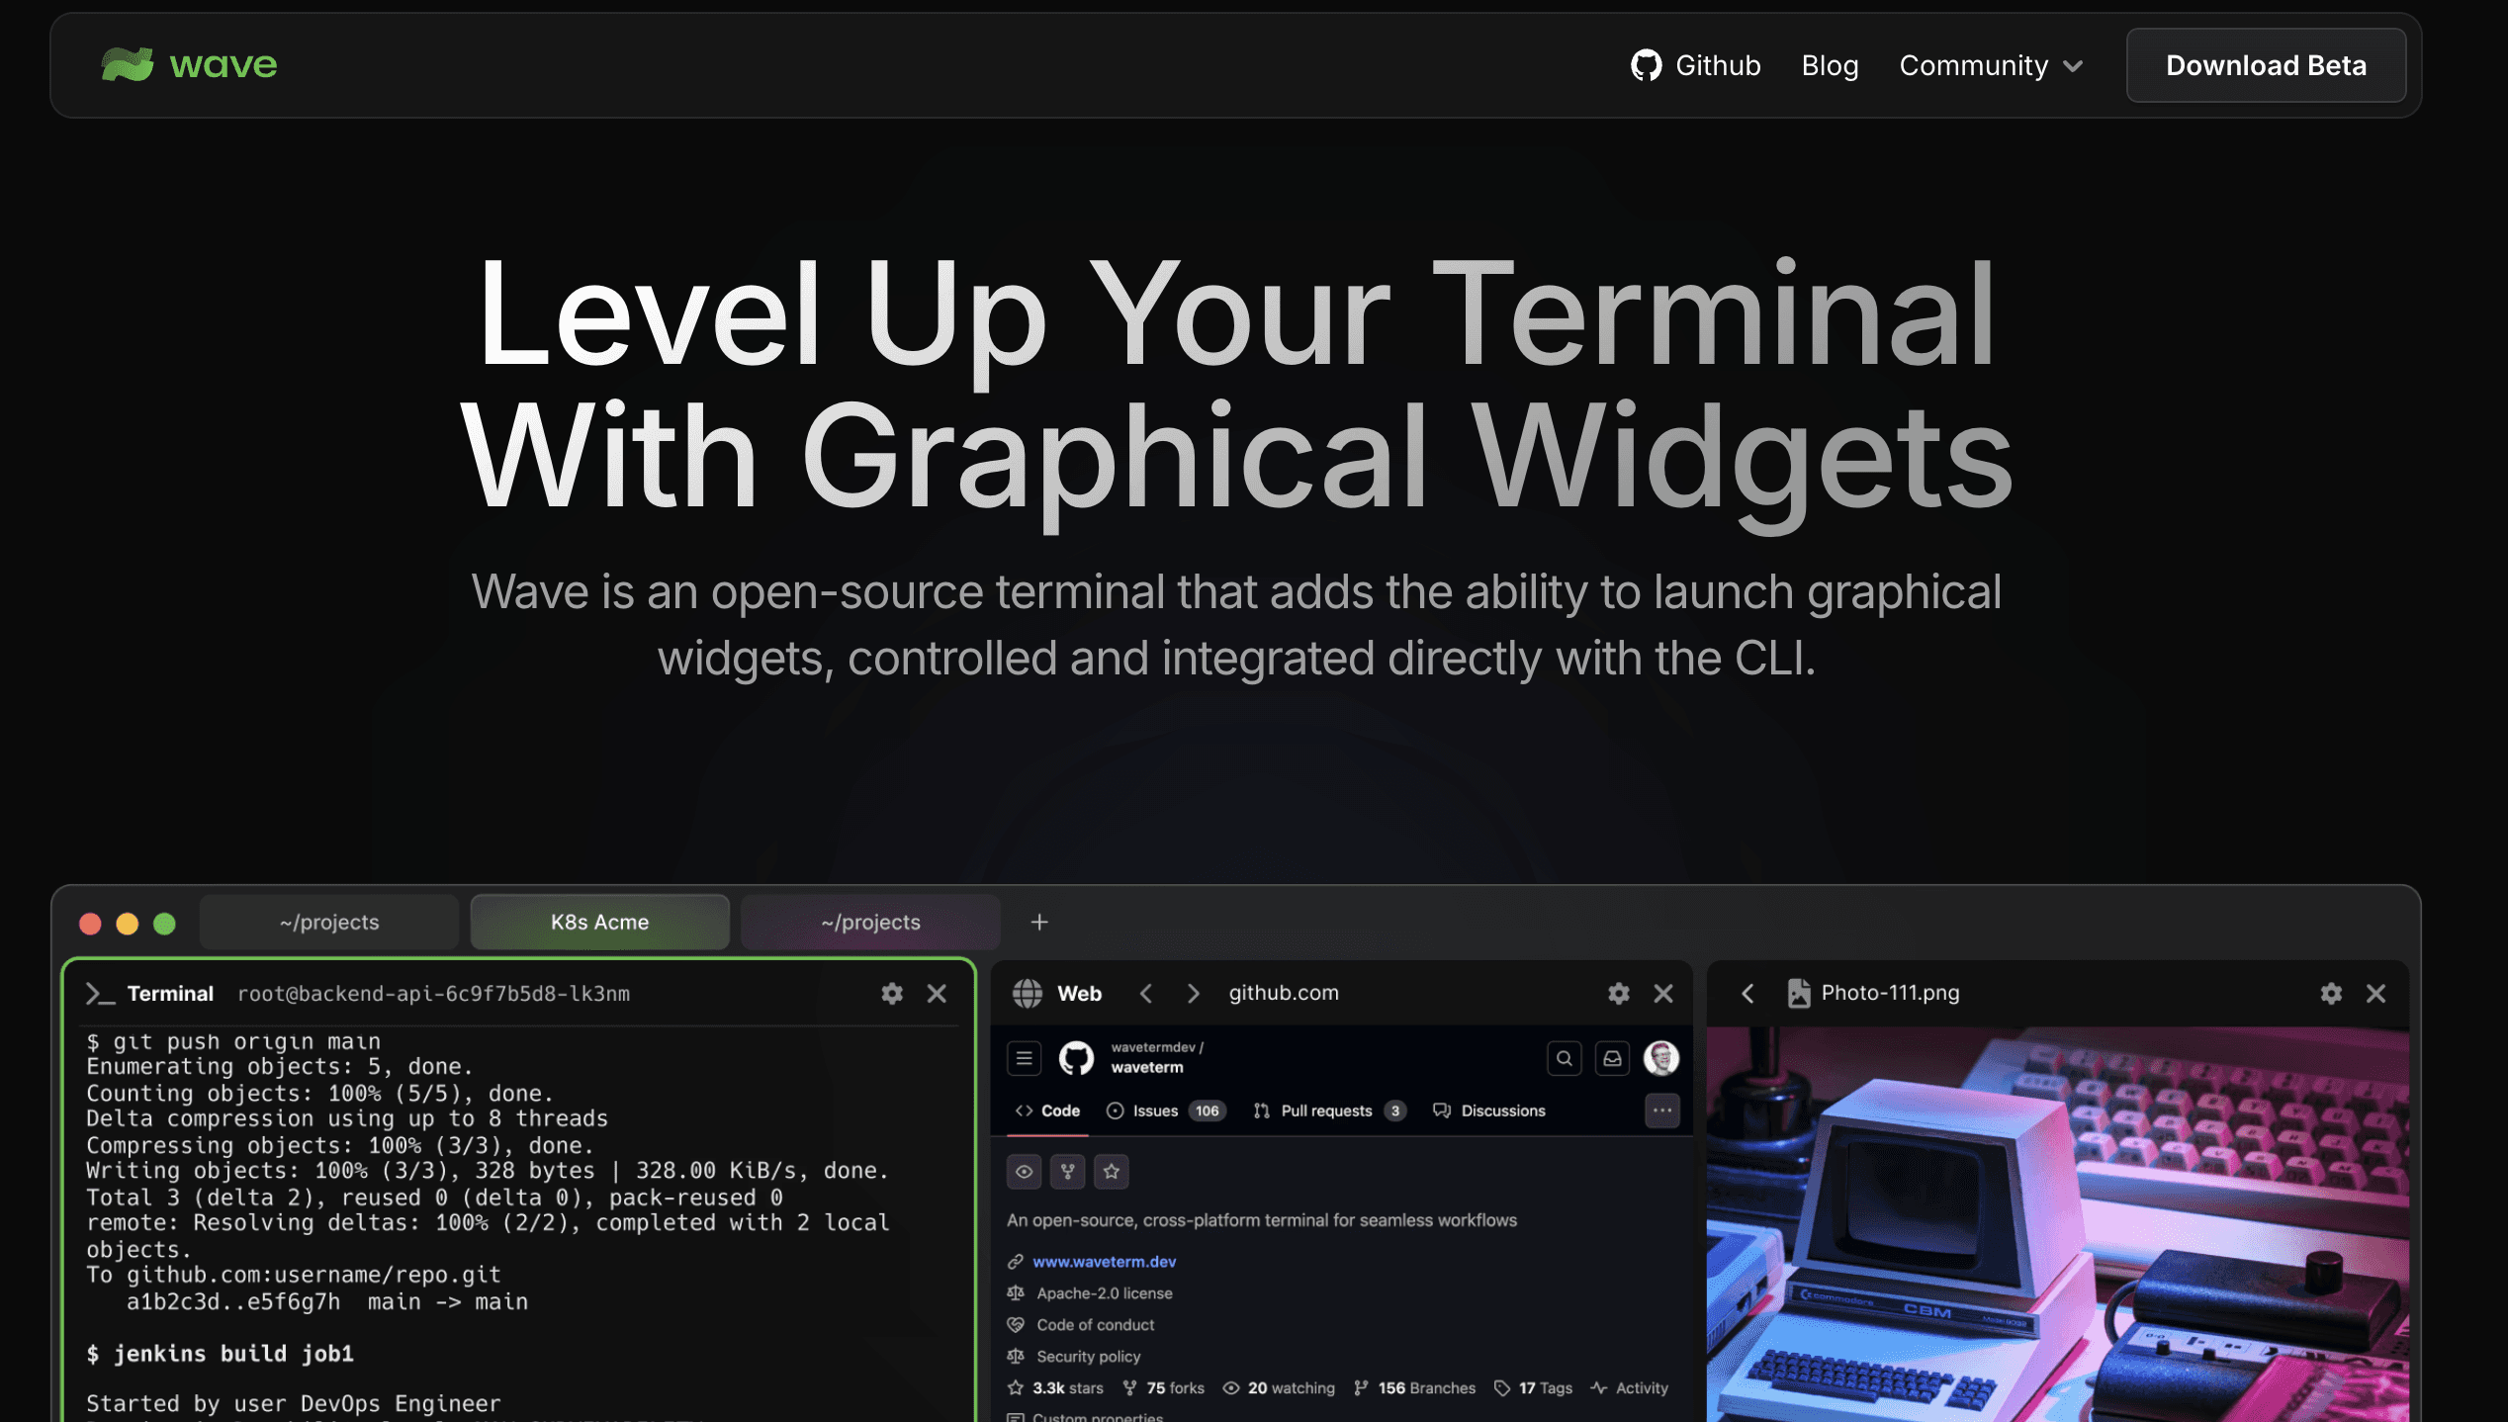Go forward in the Web block
The image size is (2508, 1422).
coord(1194,993)
